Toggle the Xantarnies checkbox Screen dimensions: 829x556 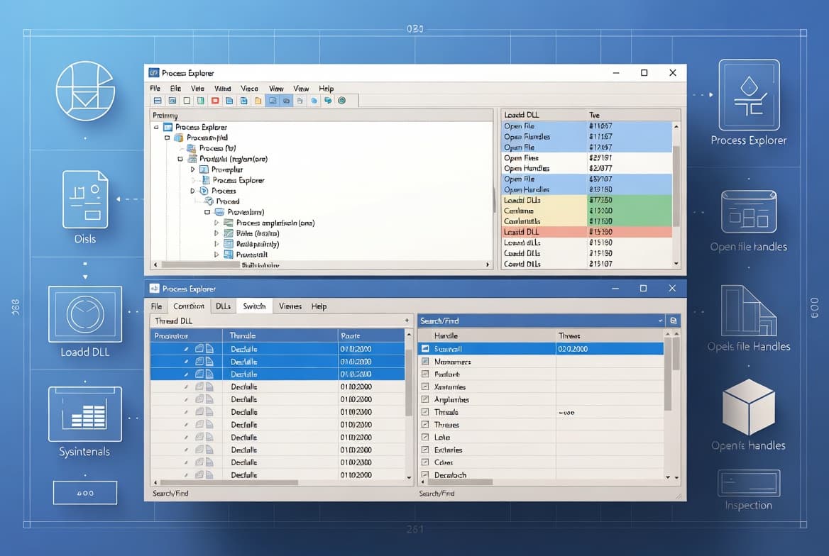[x=425, y=387]
